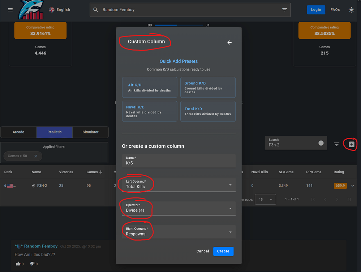This screenshot has width=361, height=272.
Task: Click the search filter icon in top bar
Action: tap(284, 10)
